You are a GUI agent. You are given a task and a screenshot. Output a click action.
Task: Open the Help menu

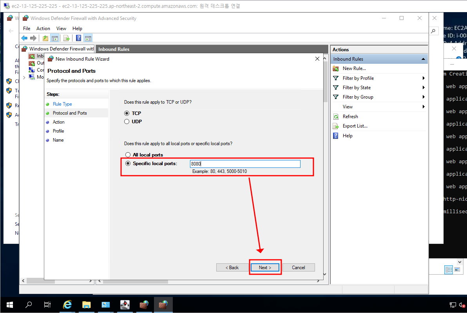(x=77, y=29)
